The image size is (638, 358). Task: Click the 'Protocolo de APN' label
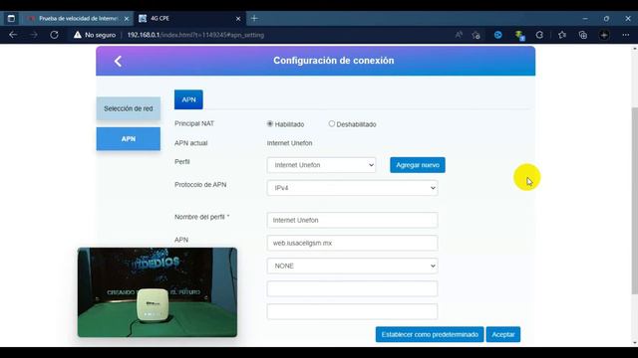tap(200, 185)
